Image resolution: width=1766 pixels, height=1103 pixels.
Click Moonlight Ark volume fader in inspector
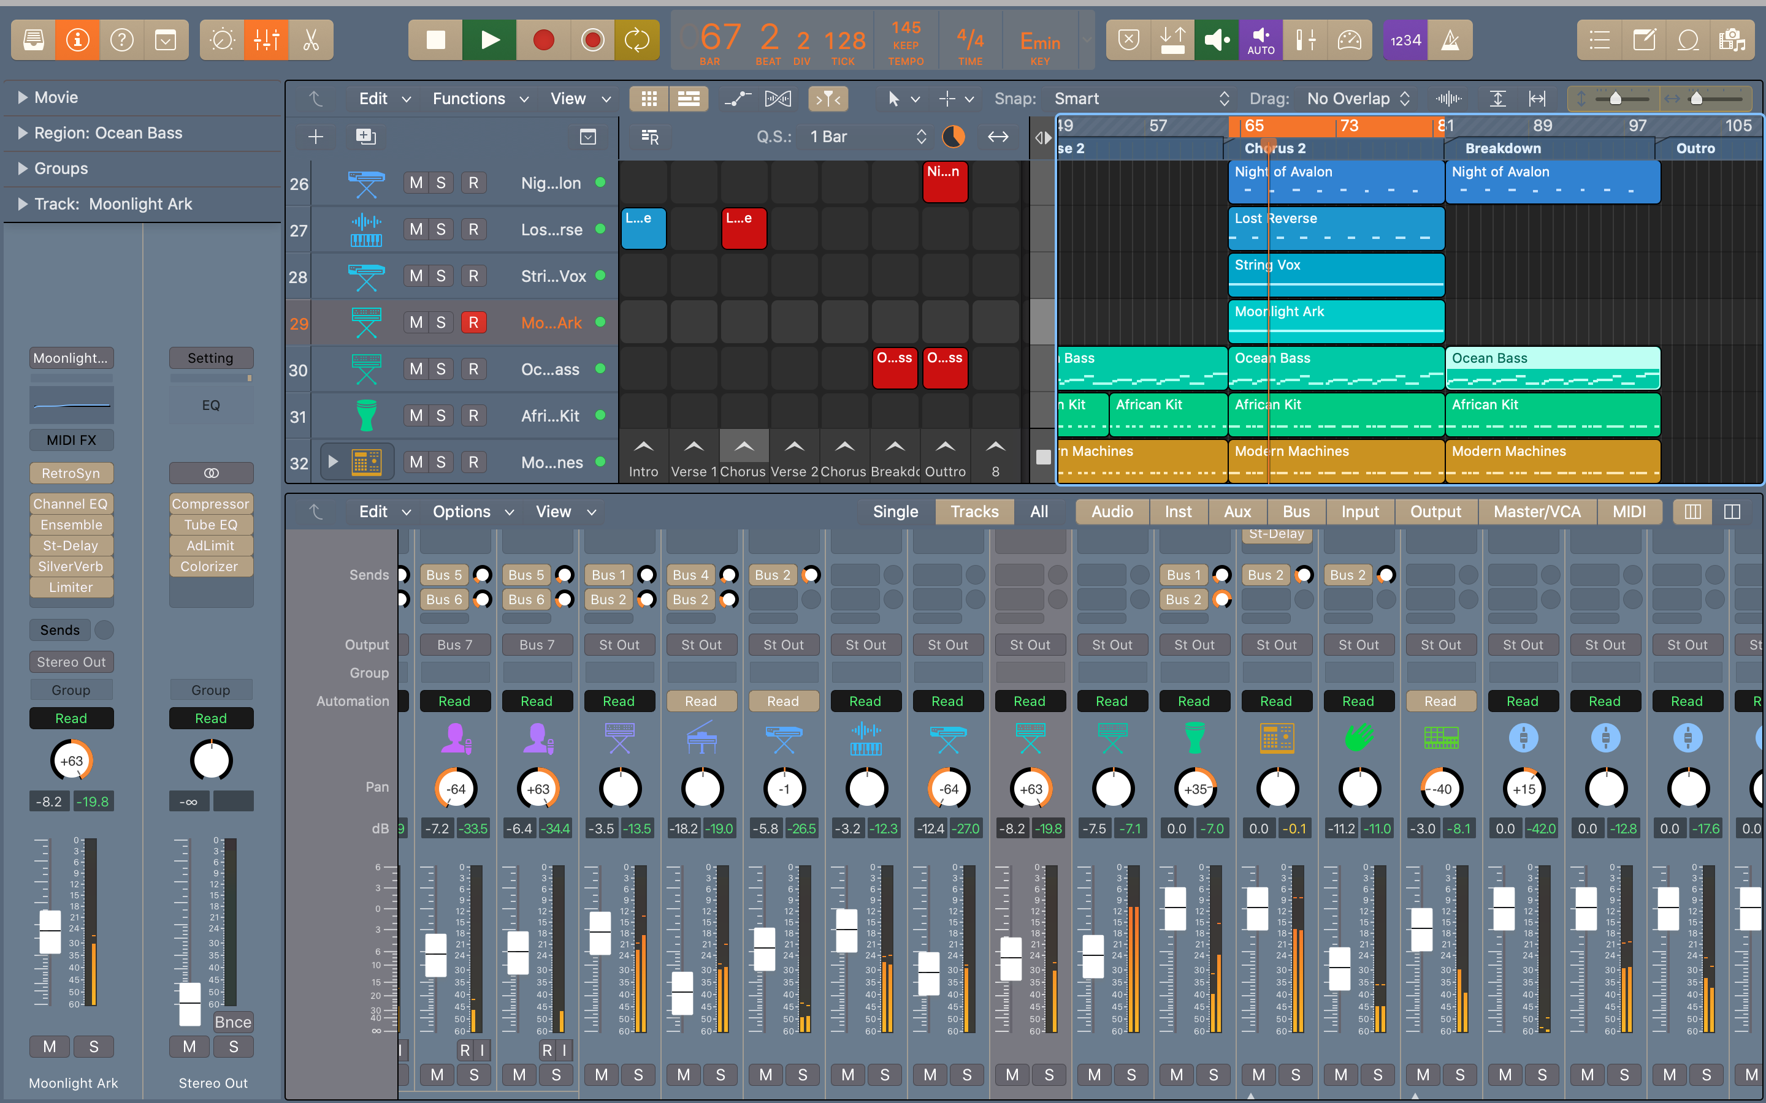click(x=50, y=931)
